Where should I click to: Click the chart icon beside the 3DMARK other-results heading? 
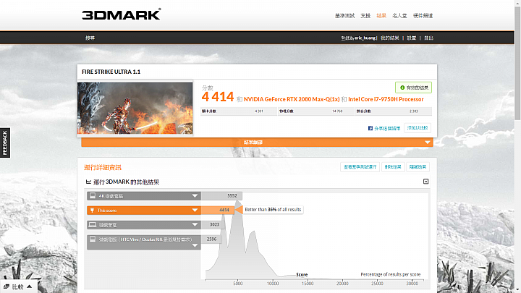point(88,182)
